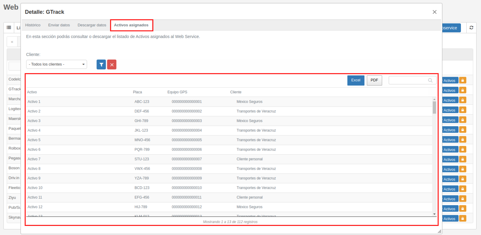Click México Seguros in Activo 1 row
The image size is (481, 235).
(249, 102)
